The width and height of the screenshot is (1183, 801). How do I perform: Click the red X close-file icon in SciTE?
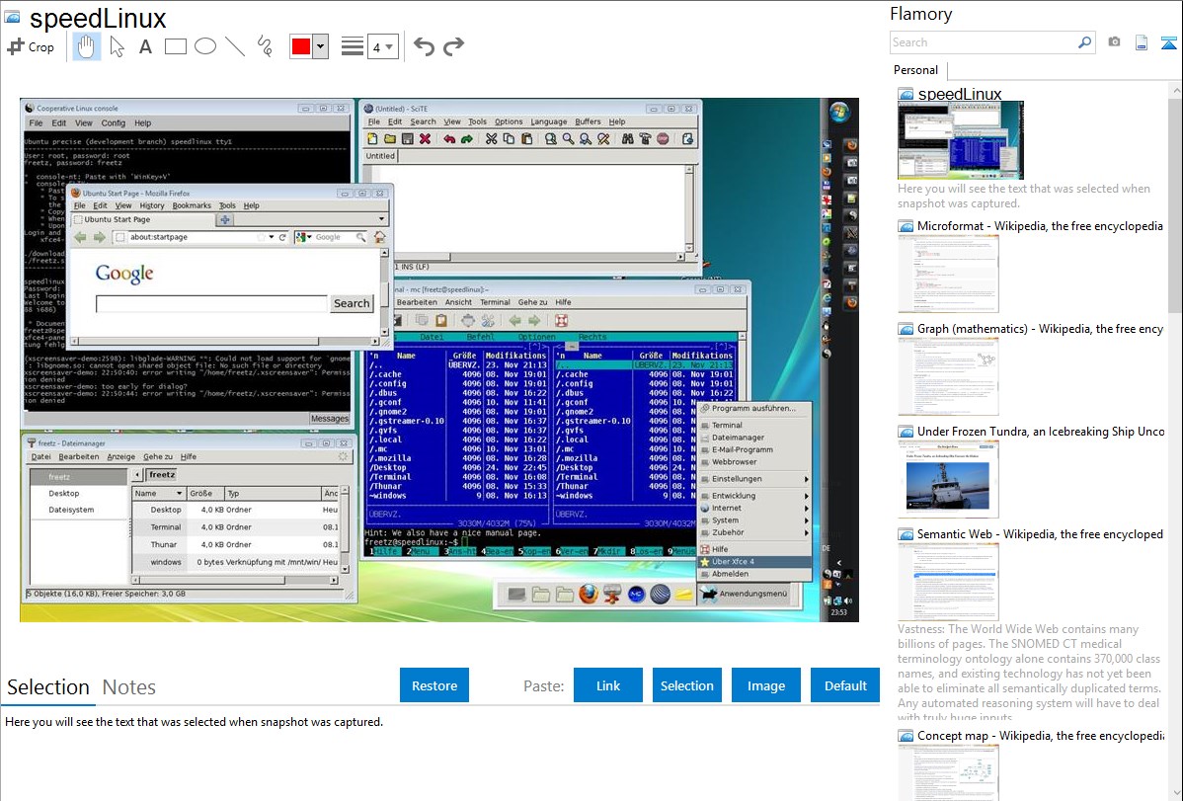pos(425,139)
